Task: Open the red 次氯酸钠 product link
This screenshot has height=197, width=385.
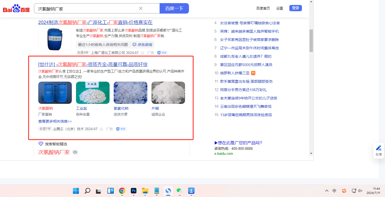Action: click(46, 109)
